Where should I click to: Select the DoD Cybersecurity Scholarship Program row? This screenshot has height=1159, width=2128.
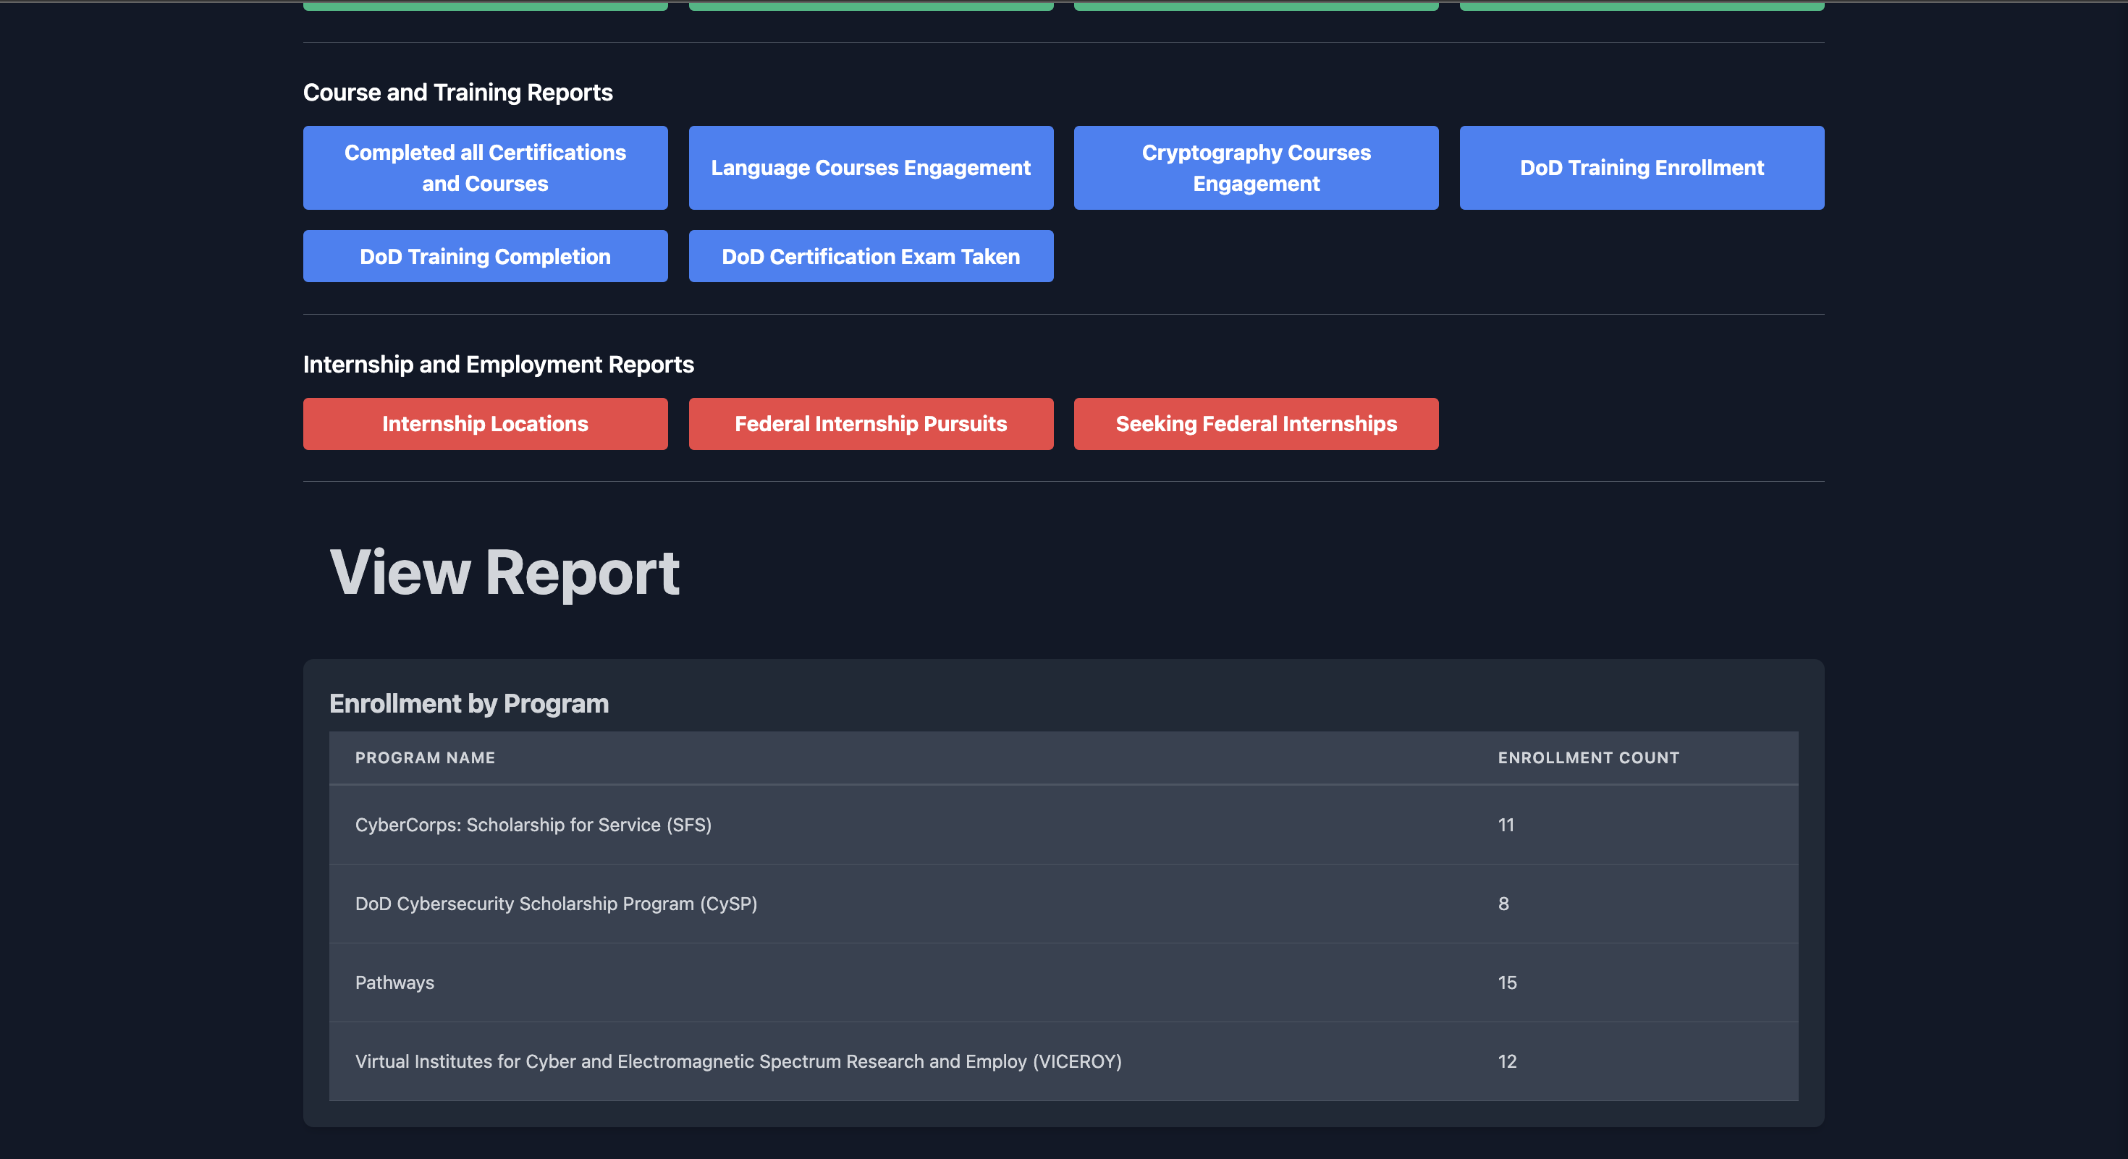[x=556, y=904]
